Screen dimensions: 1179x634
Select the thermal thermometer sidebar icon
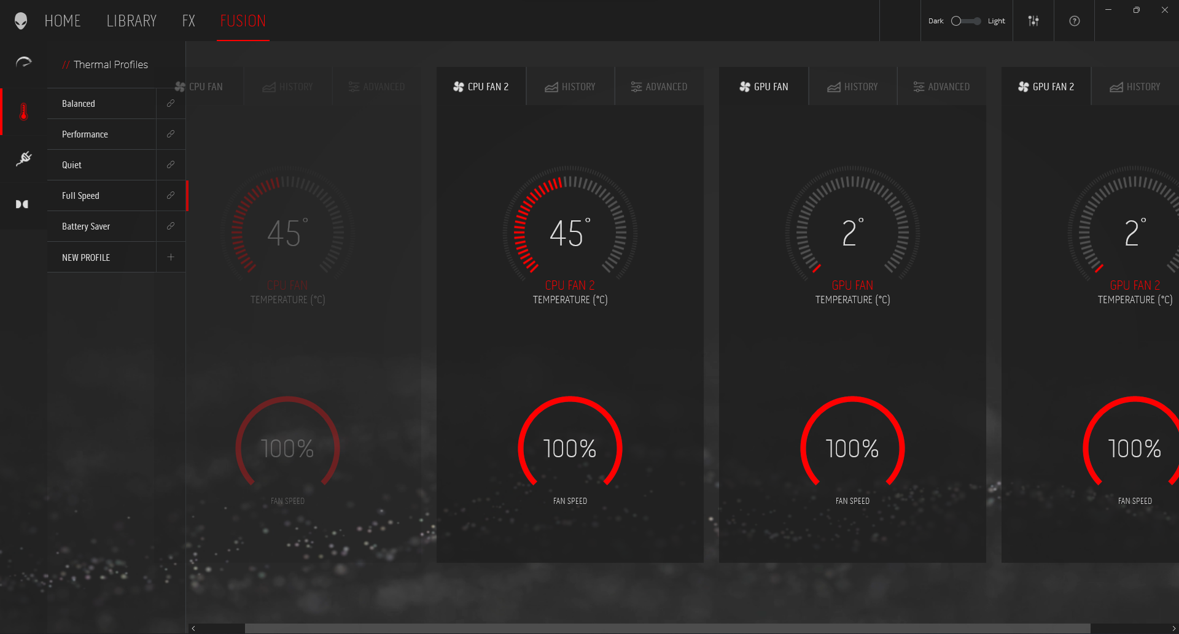[x=23, y=111]
